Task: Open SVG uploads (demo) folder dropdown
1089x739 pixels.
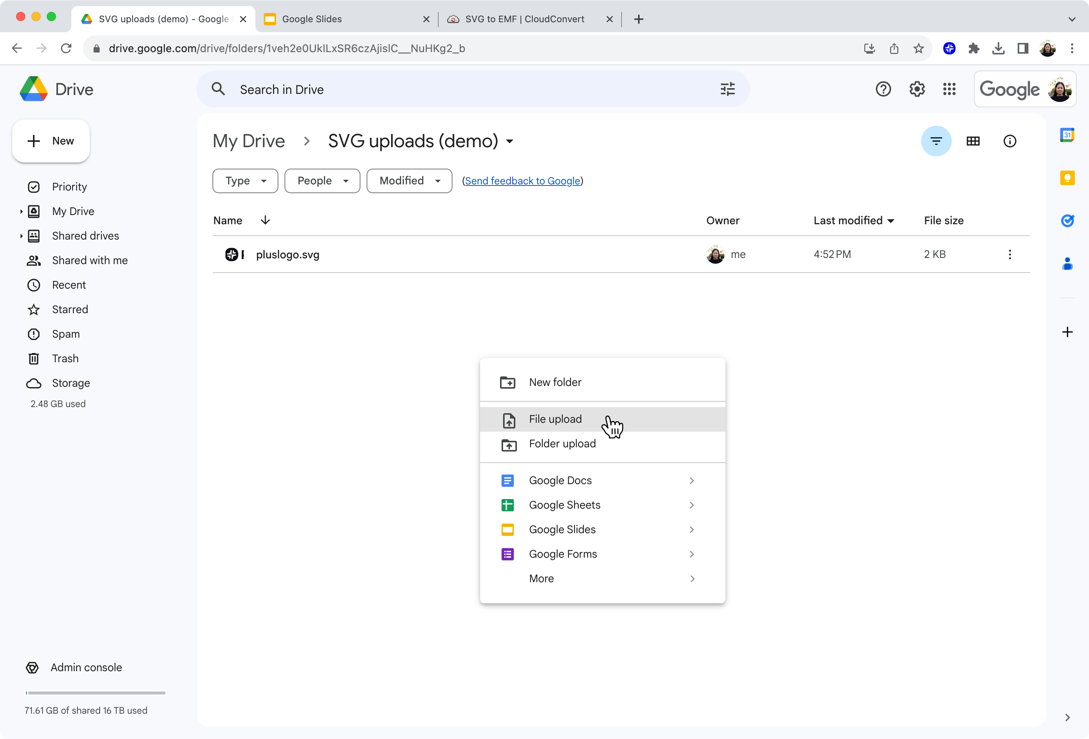Action: click(510, 141)
